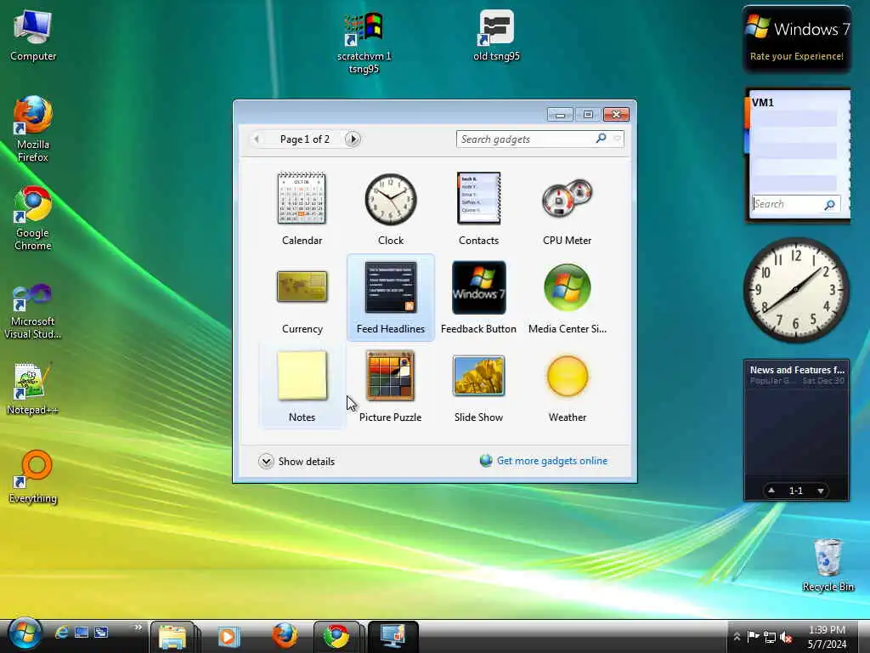This screenshot has height=653, width=870.
Task: Open Get more gadgets online link
Action: point(552,461)
